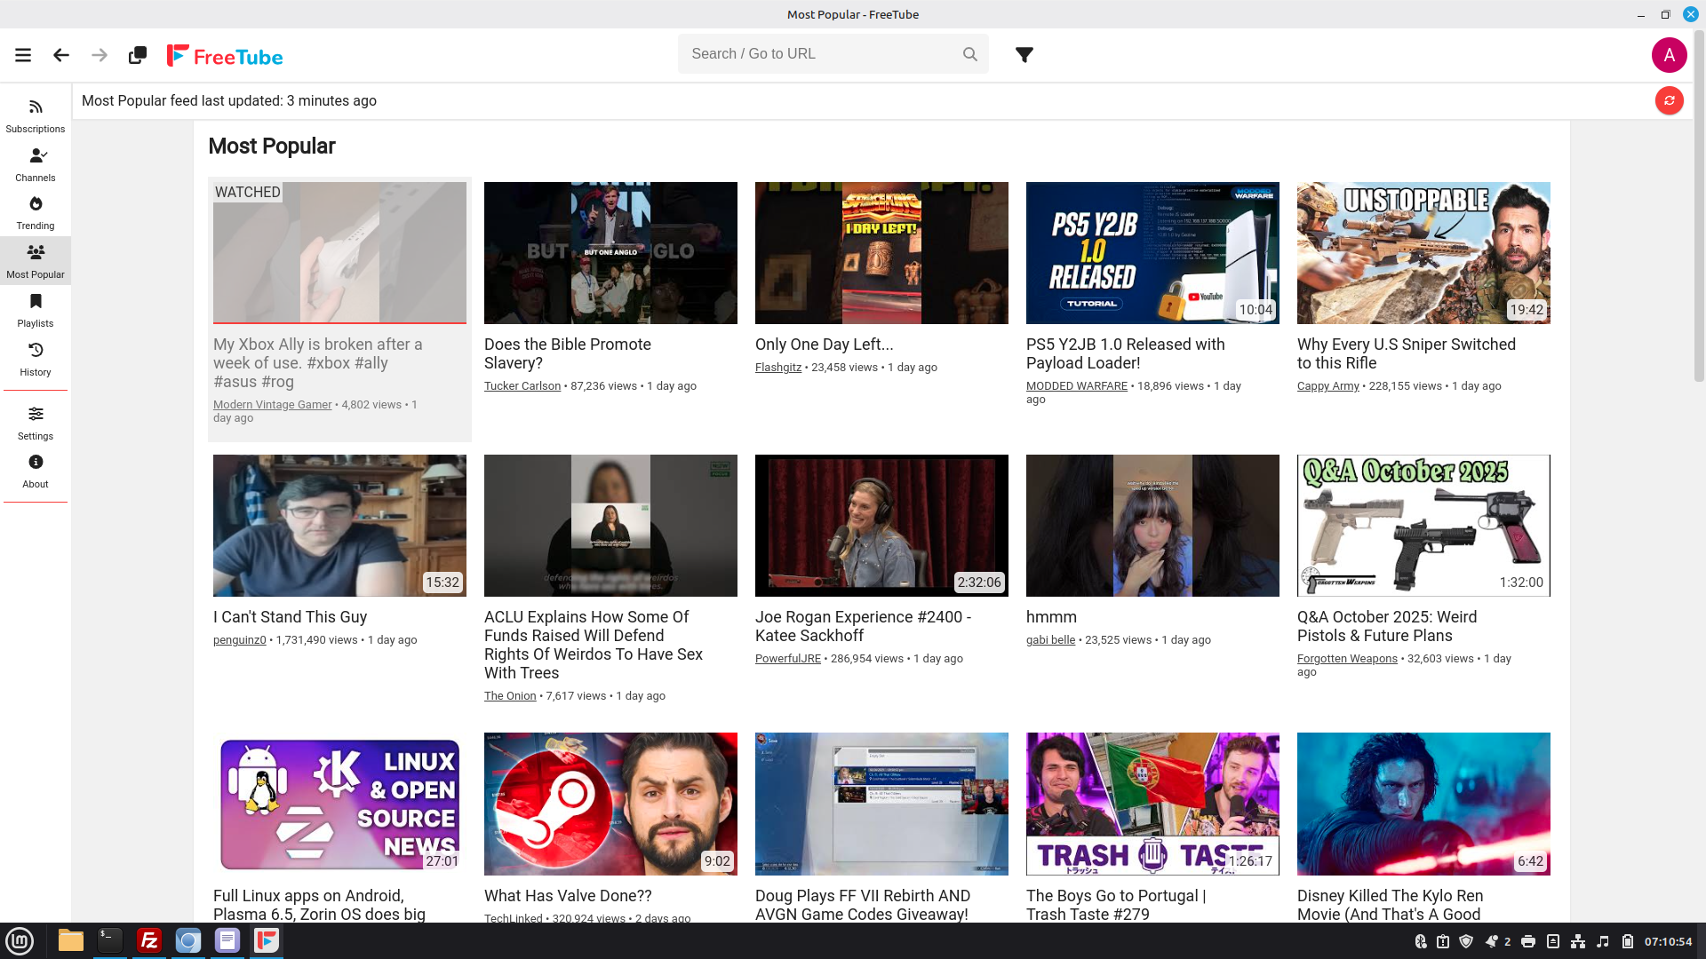
Task: Open the MODDED WARFARE channel link
Action: [1077, 386]
